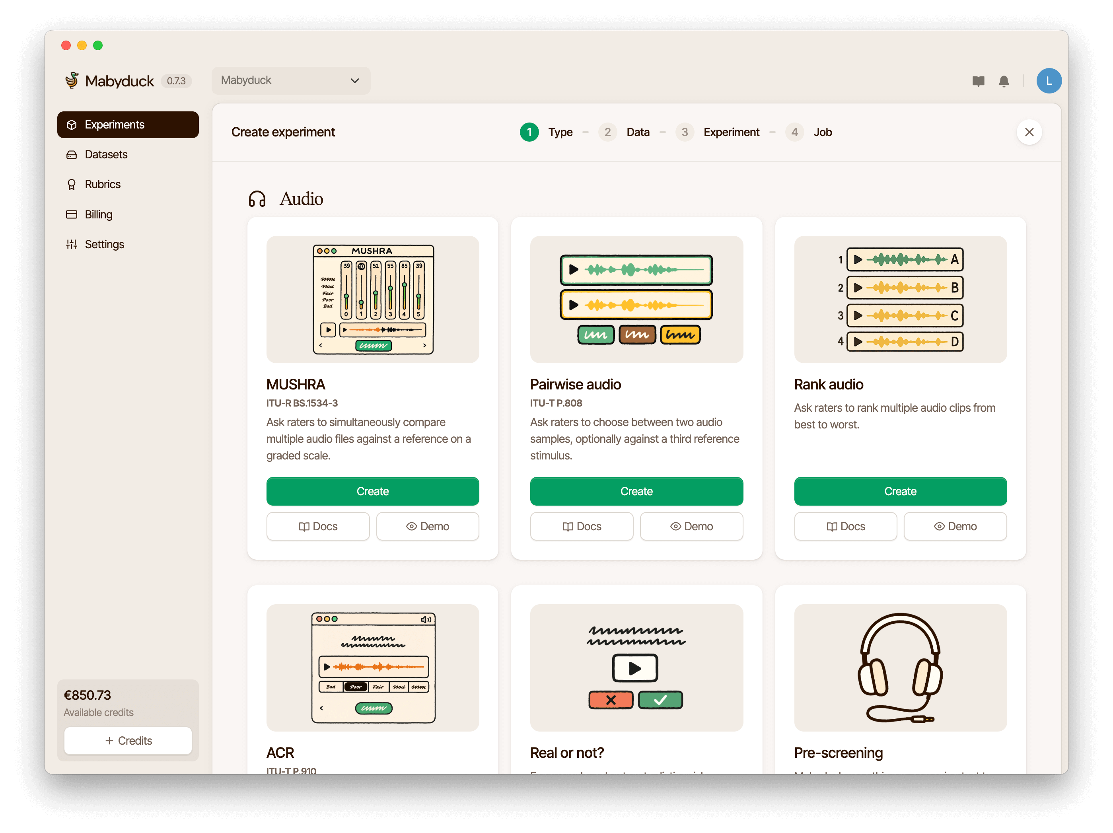Open the notifications bell
The height and width of the screenshot is (833, 1113).
[x=1004, y=80]
